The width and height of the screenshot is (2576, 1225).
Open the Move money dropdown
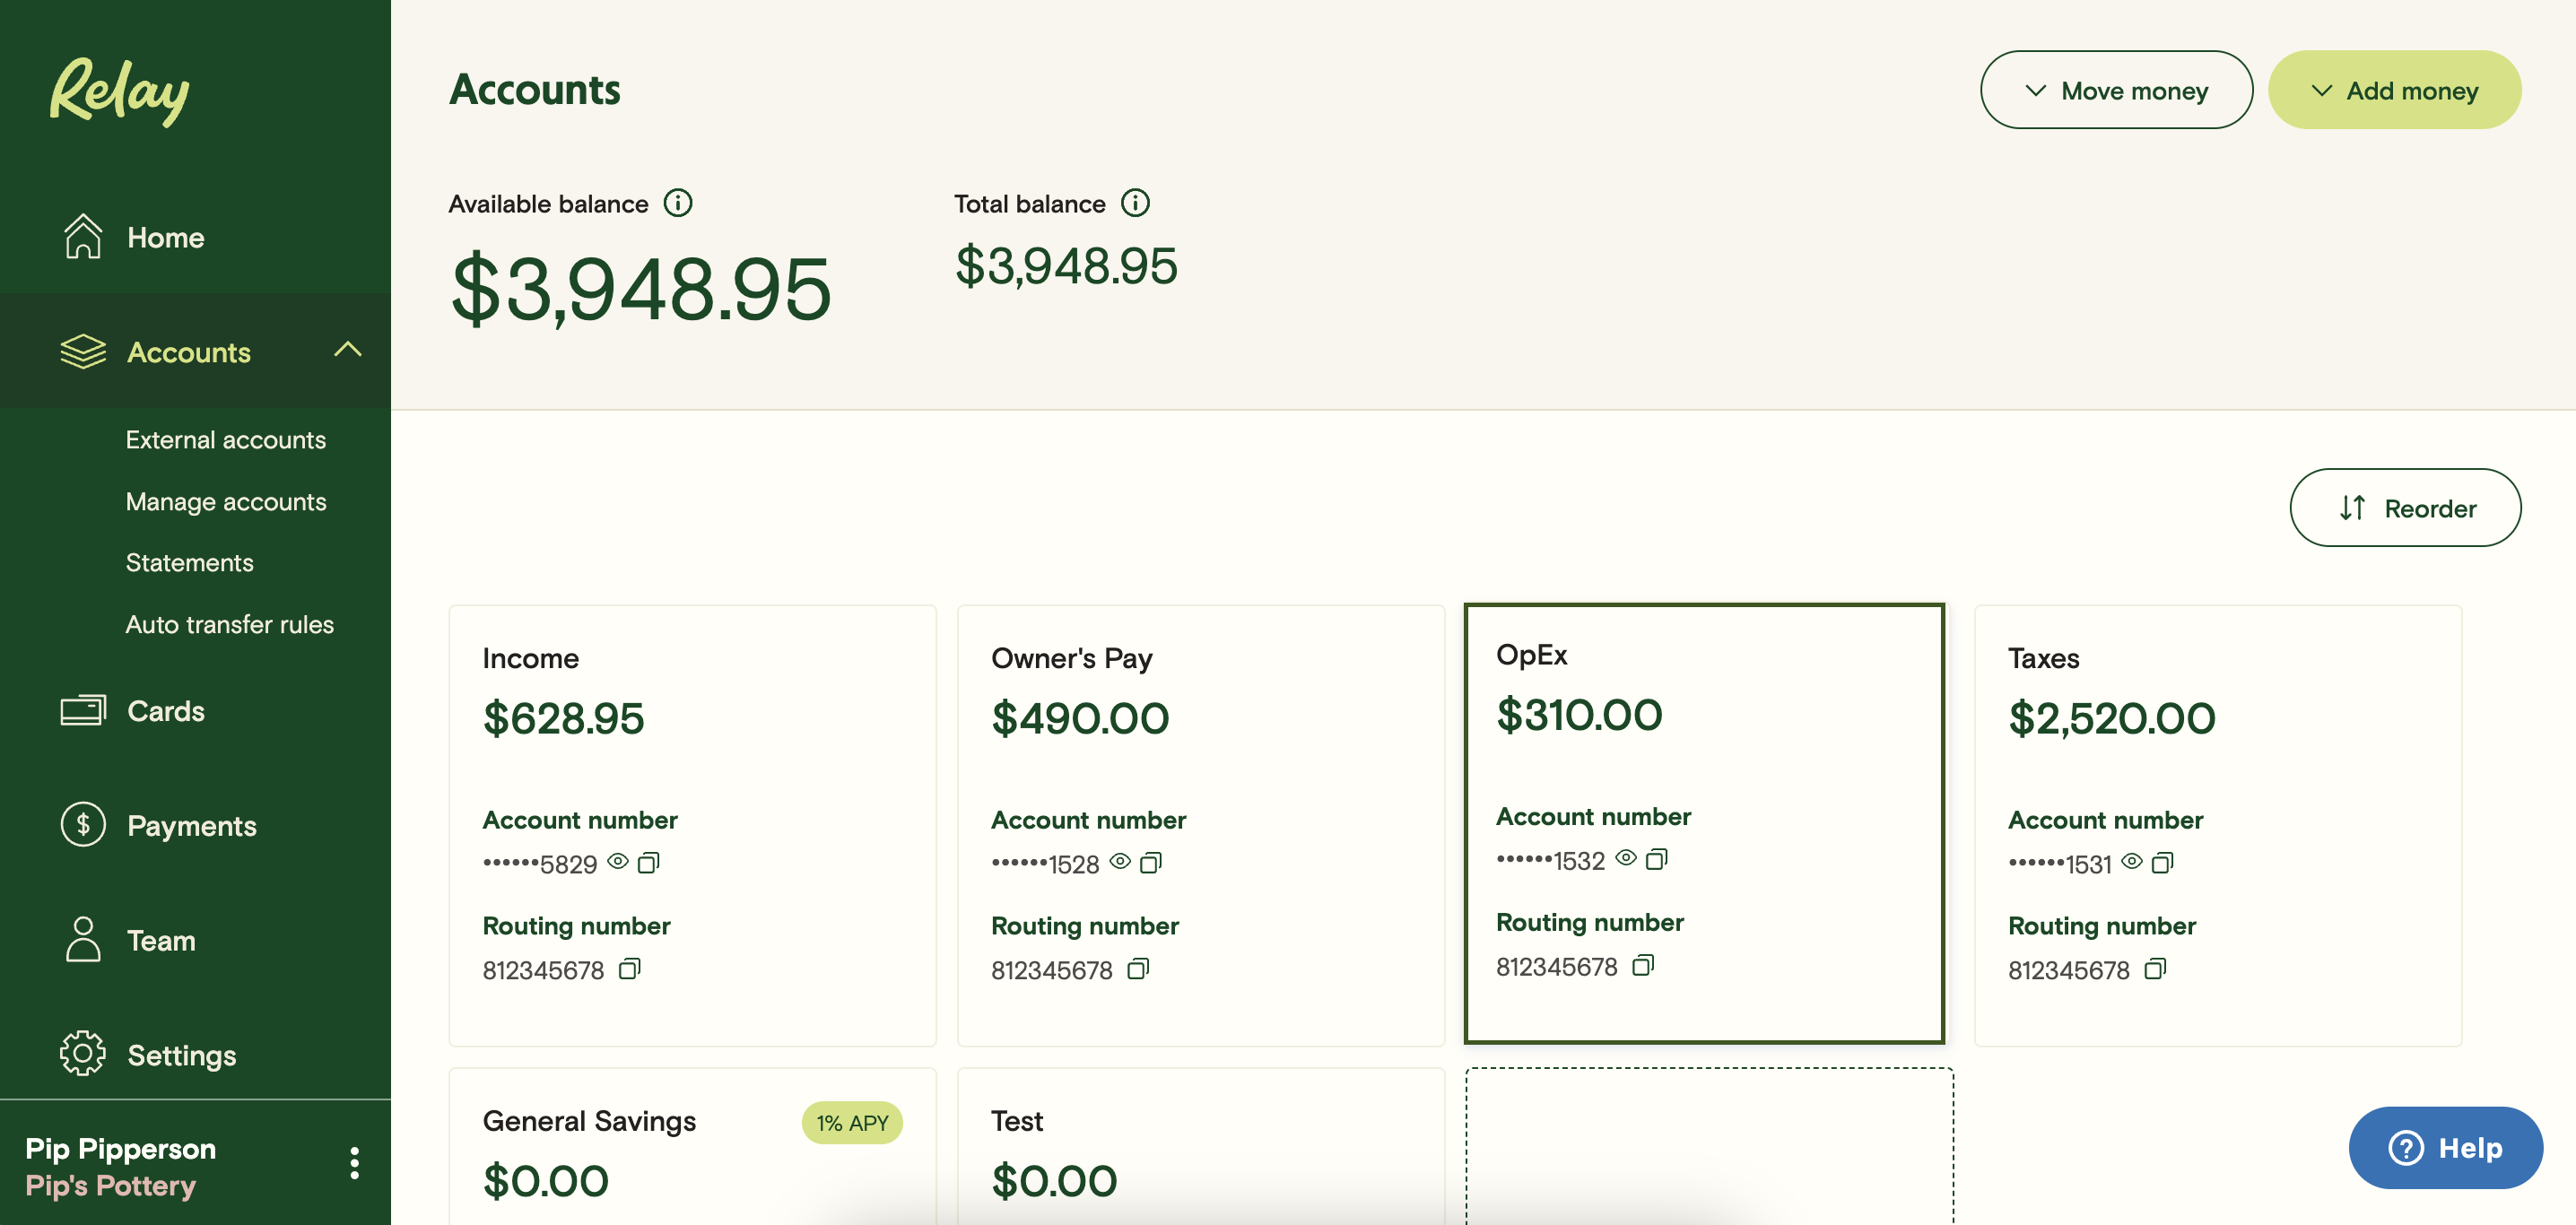pos(2116,90)
